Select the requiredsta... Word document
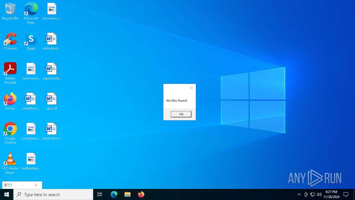Viewport: 355px width, 200px height. click(52, 71)
